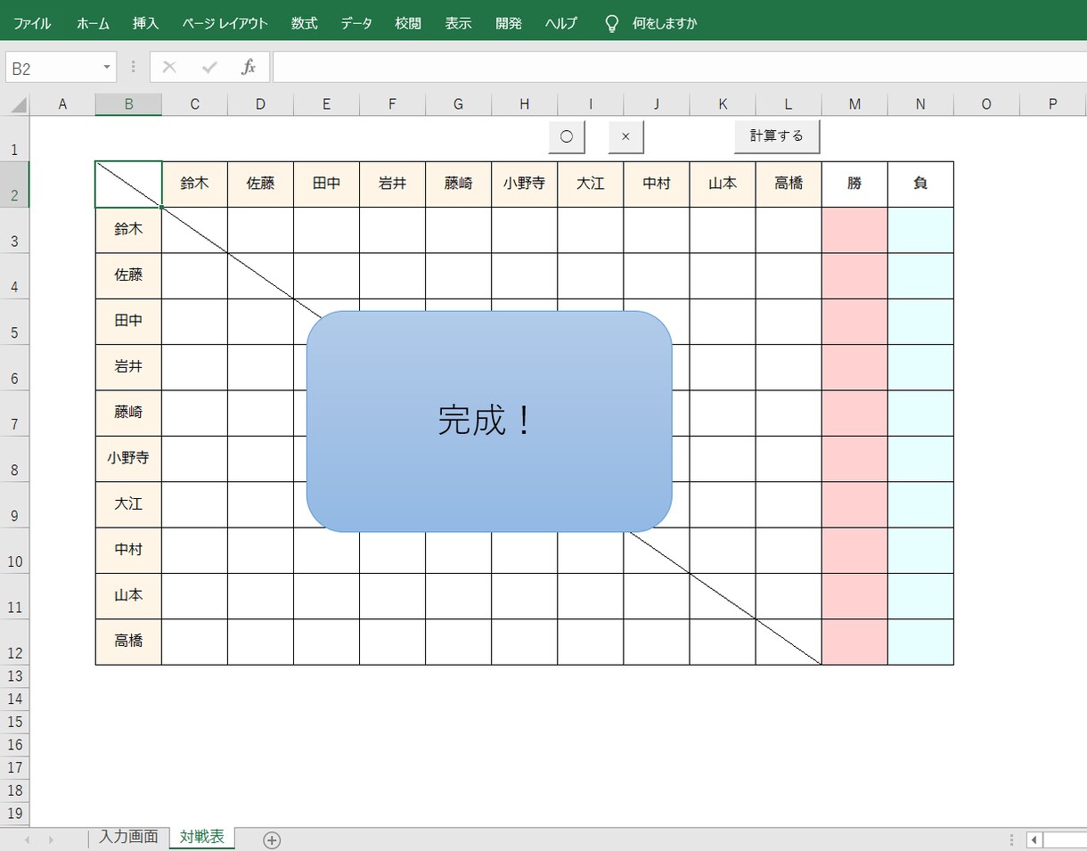The height and width of the screenshot is (851, 1087).
Task: Select the 小野寺 column header cell
Action: click(524, 184)
